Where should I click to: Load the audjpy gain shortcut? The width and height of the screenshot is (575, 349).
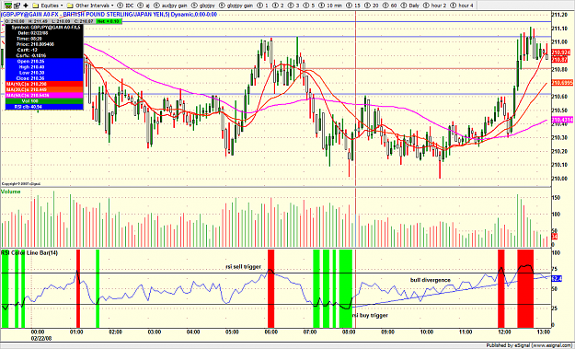(x=170, y=6)
